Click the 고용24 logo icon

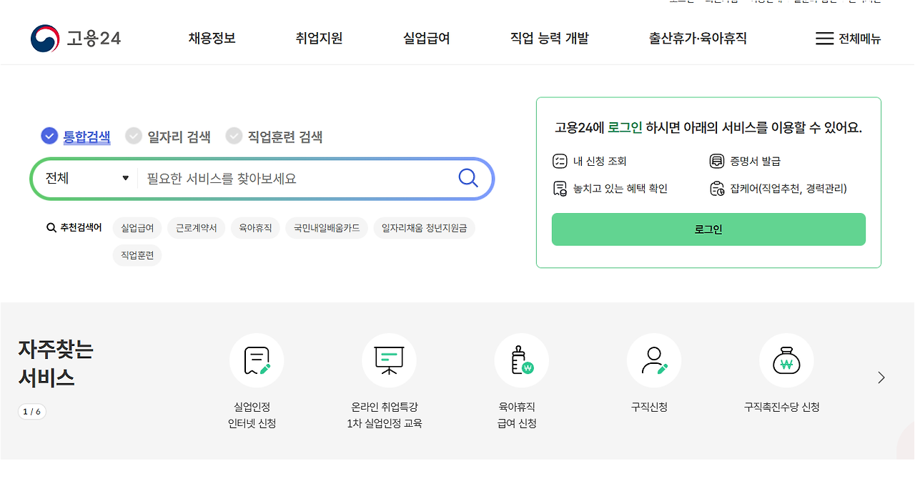43,38
